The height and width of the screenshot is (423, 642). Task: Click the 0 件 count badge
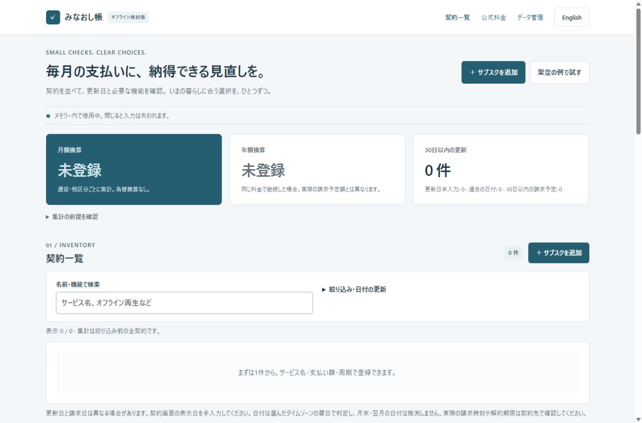[514, 253]
